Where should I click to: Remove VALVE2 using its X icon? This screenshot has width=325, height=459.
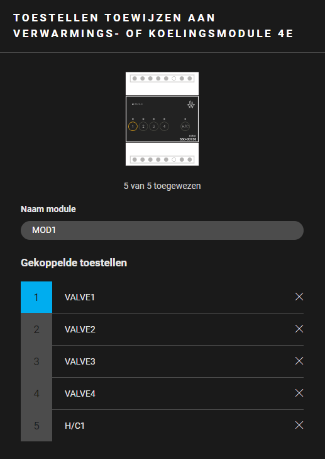coord(299,329)
